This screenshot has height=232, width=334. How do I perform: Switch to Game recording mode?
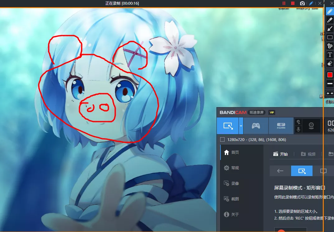point(256,126)
